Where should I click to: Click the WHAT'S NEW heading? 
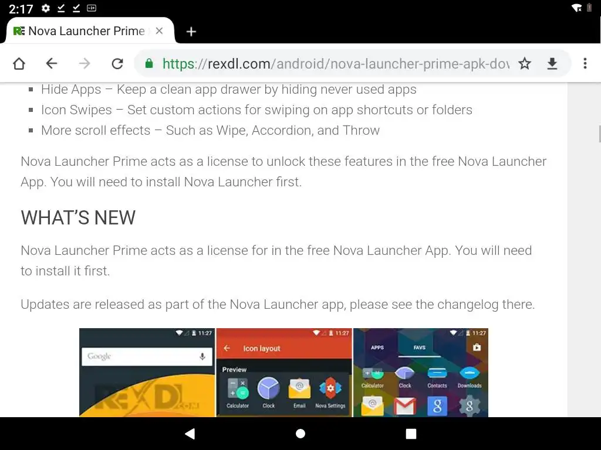78,218
